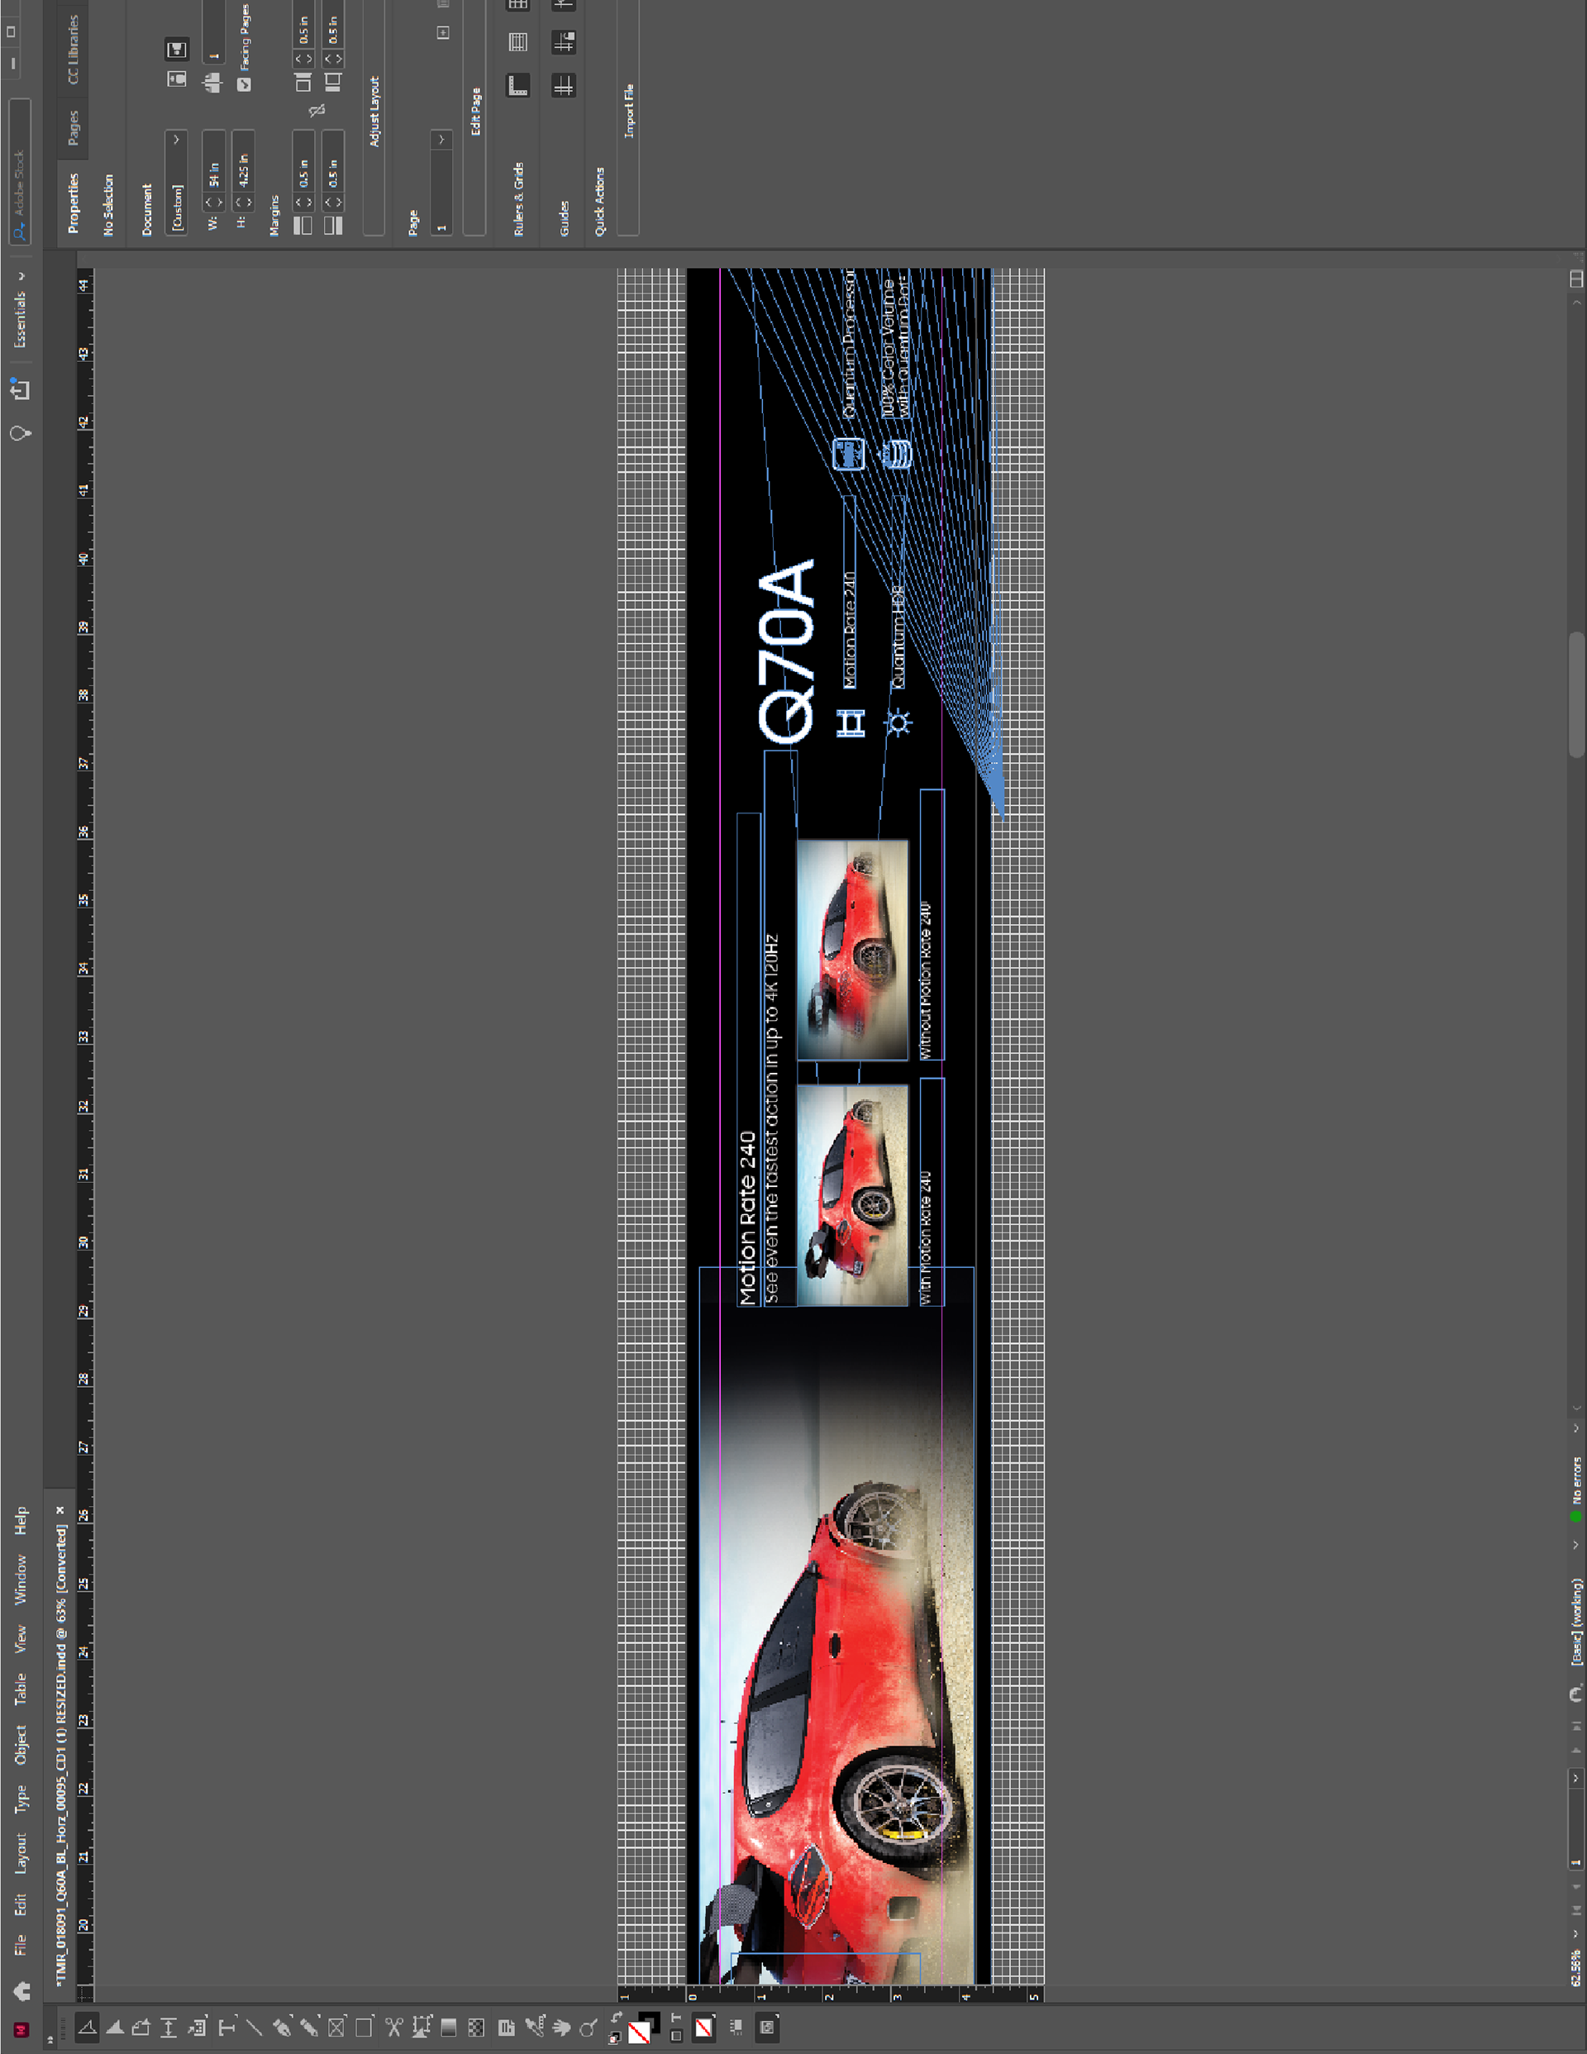Image resolution: width=1587 pixels, height=2054 pixels.
Task: Open the [Custom] document preset dropdown
Action: click(176, 183)
